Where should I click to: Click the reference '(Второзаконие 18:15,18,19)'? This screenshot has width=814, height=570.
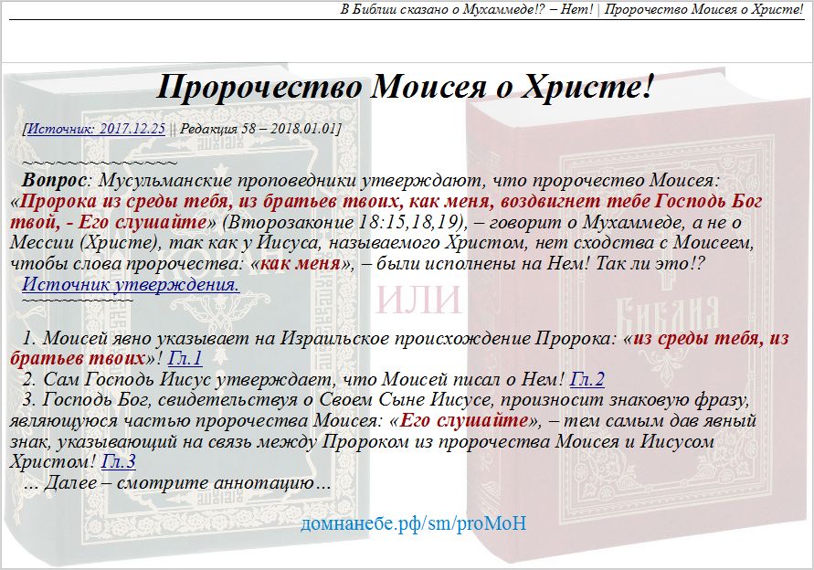[x=344, y=222]
